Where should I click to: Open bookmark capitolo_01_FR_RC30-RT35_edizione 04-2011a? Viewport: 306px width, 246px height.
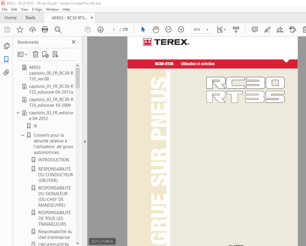(51, 89)
